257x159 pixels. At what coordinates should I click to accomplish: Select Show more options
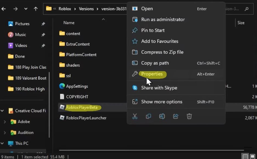point(176,102)
